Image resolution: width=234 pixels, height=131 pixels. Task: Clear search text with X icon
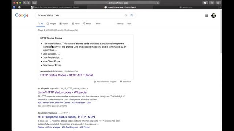pos(126,15)
